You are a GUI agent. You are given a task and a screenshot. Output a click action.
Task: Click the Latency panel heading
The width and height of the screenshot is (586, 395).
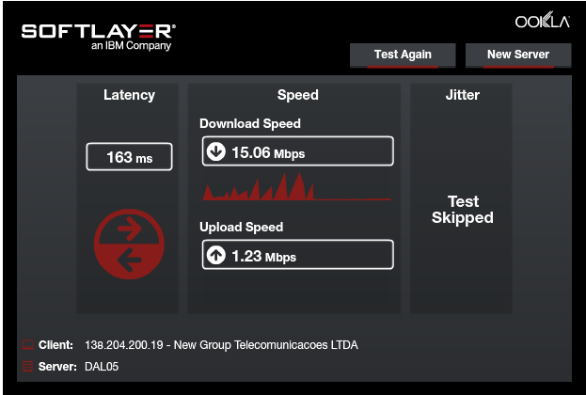129,95
